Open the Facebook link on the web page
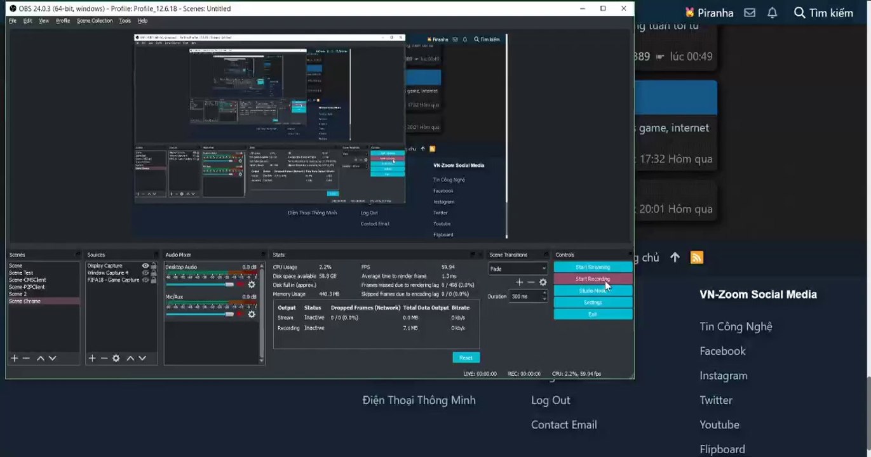Image resolution: width=871 pixels, height=457 pixels. tap(723, 351)
